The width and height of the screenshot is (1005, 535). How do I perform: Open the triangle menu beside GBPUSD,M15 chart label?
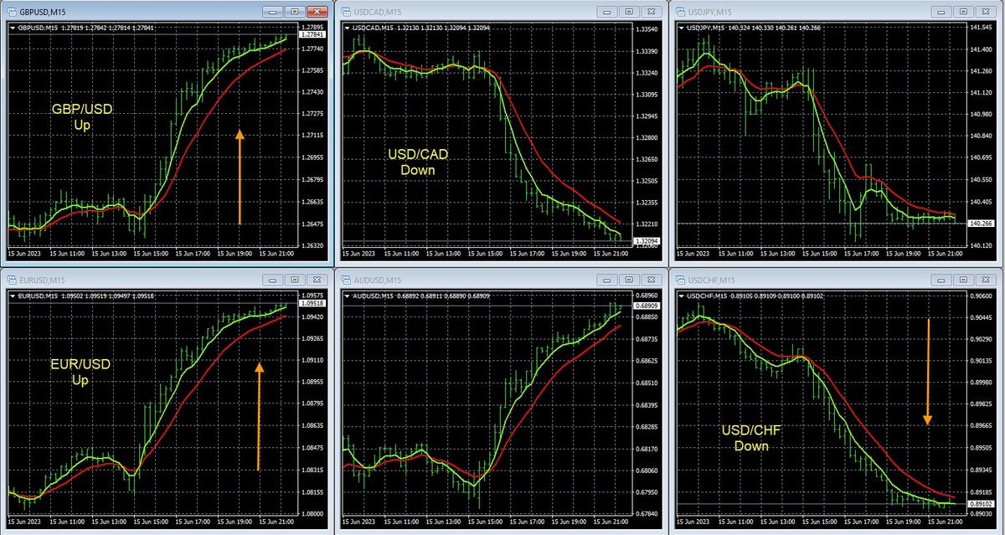[x=13, y=28]
